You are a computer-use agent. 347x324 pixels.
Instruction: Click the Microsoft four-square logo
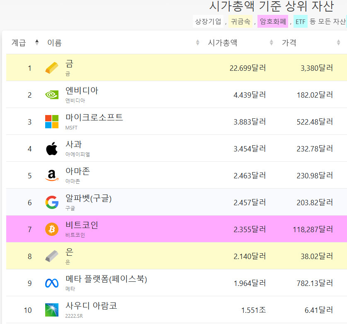pyautogui.click(x=52, y=122)
